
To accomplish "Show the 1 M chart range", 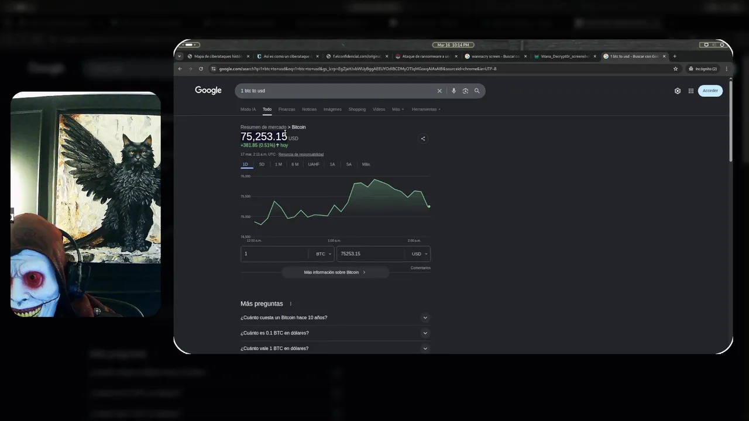I will (279, 164).
